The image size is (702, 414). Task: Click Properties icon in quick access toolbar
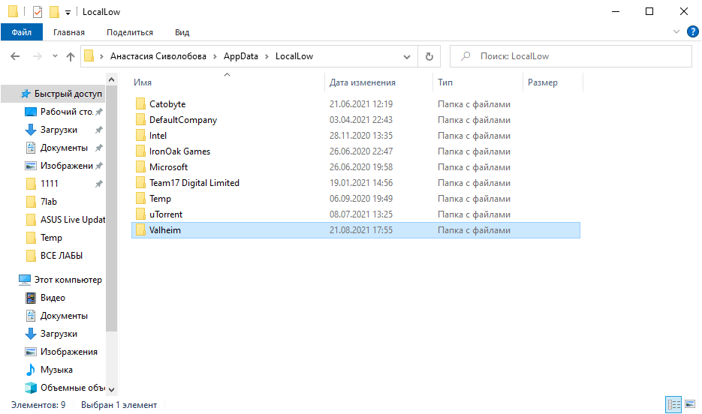38,12
